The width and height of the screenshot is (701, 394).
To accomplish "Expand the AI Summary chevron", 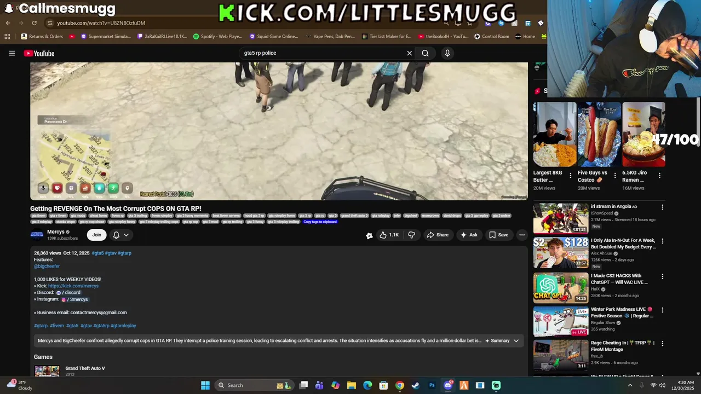I will 516,340.
